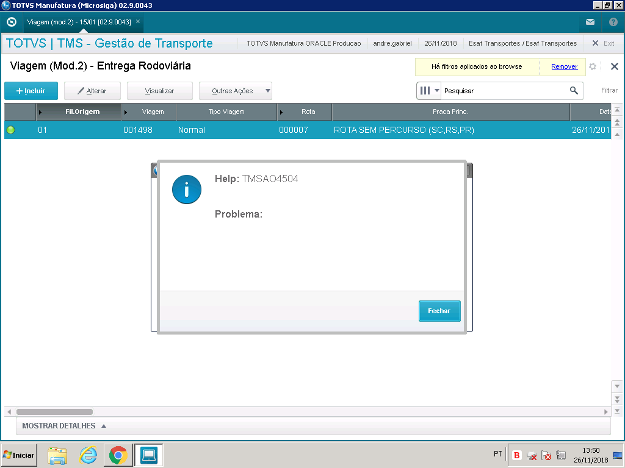Page down using double-arrow grid button
The height and width of the screenshot is (468, 625).
tap(617, 399)
